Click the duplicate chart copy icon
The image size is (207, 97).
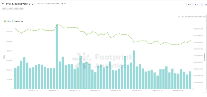pos(195,5)
